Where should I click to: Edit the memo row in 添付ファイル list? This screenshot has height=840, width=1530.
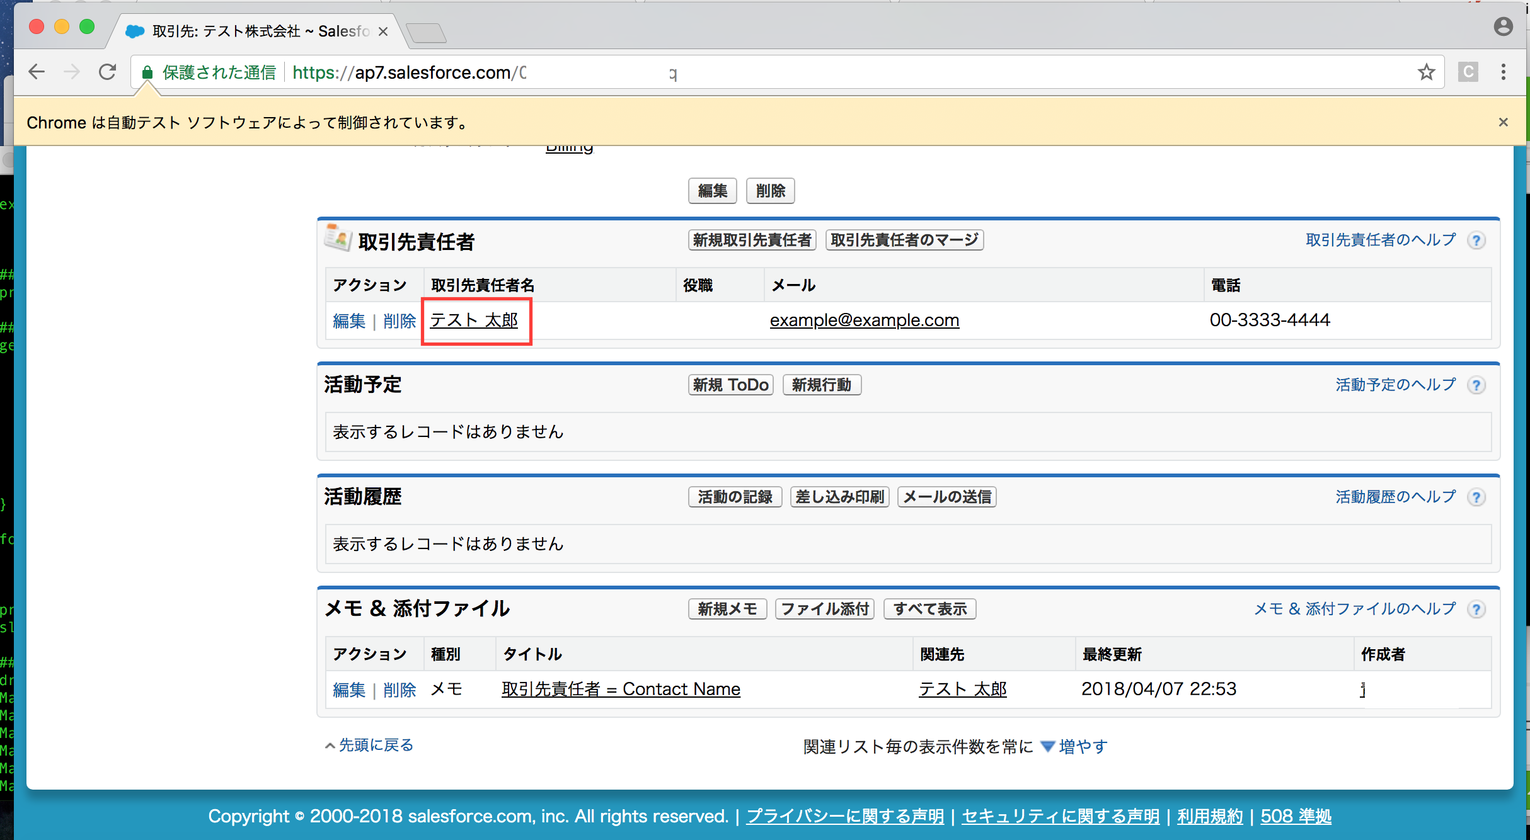349,690
